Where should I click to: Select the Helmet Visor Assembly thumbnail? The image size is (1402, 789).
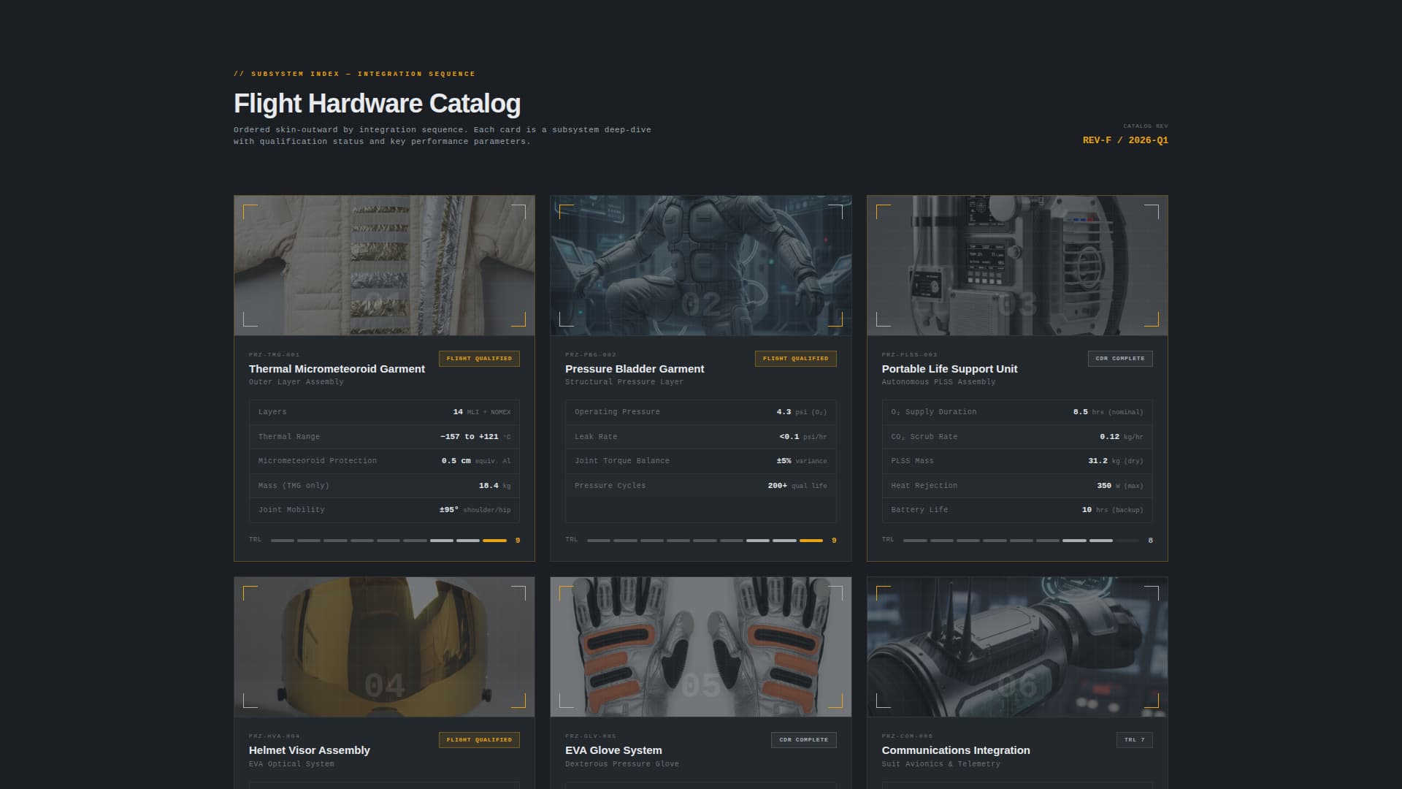[x=384, y=647]
